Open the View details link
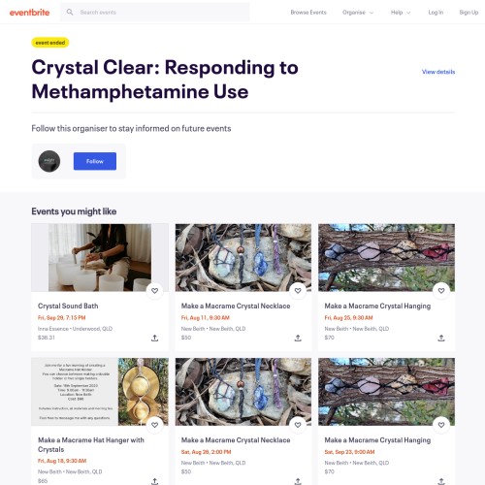The height and width of the screenshot is (485, 485). (x=438, y=72)
